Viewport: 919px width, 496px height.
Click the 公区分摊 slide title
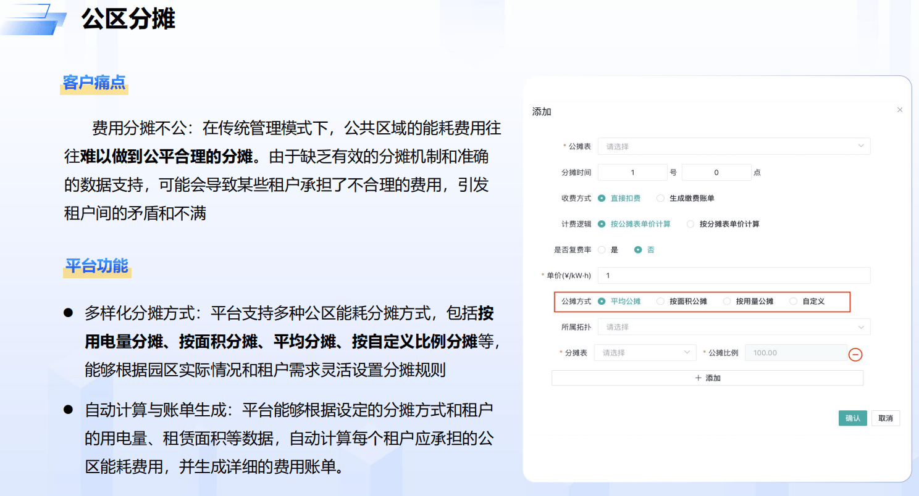click(x=128, y=20)
